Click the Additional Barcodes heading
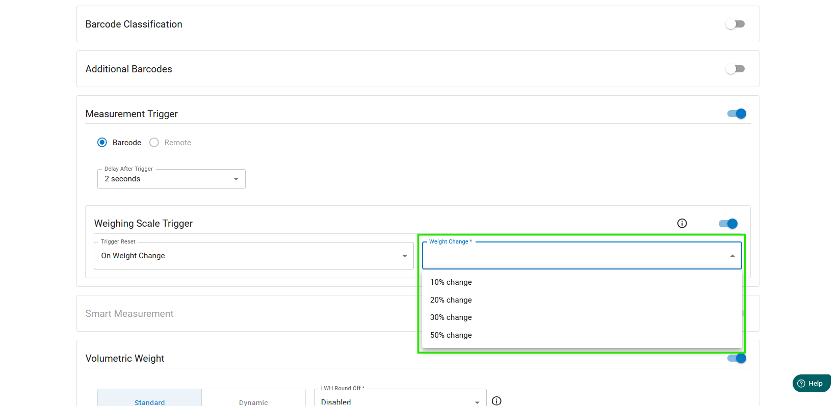Image resolution: width=839 pixels, height=406 pixels. click(x=128, y=69)
